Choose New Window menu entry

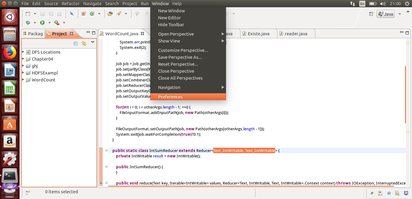(188, 11)
